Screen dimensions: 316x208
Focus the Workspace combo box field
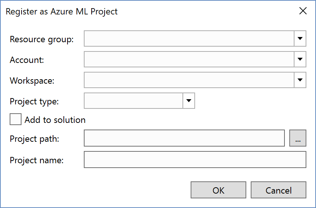(x=189, y=80)
